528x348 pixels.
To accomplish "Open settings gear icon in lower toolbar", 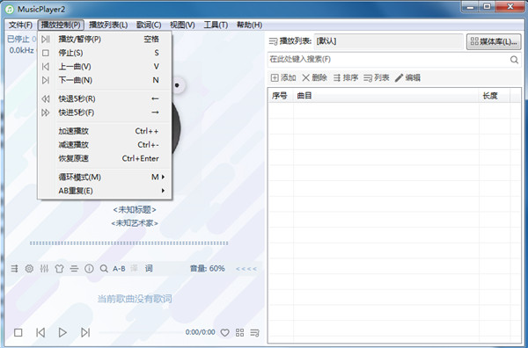I will pos(29,269).
